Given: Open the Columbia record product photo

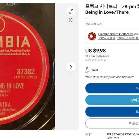Looking at the screenshot, I should [27, 67].
